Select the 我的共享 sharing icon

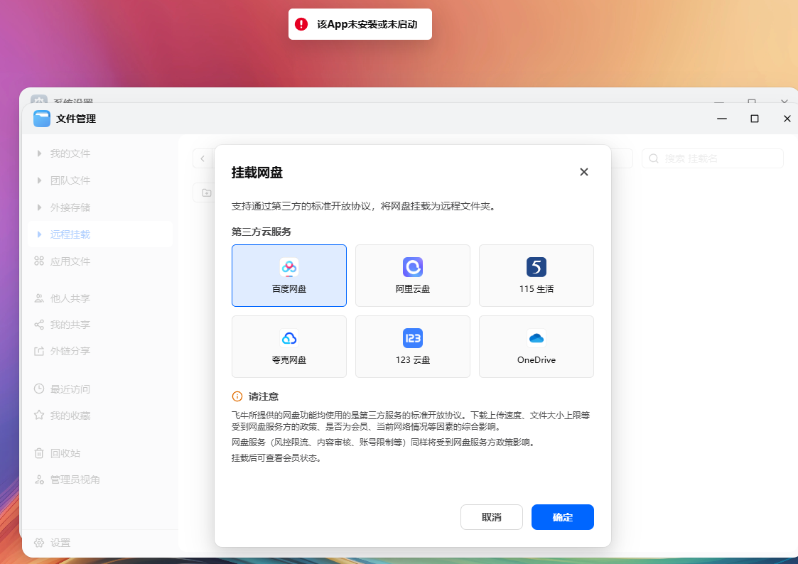41,325
